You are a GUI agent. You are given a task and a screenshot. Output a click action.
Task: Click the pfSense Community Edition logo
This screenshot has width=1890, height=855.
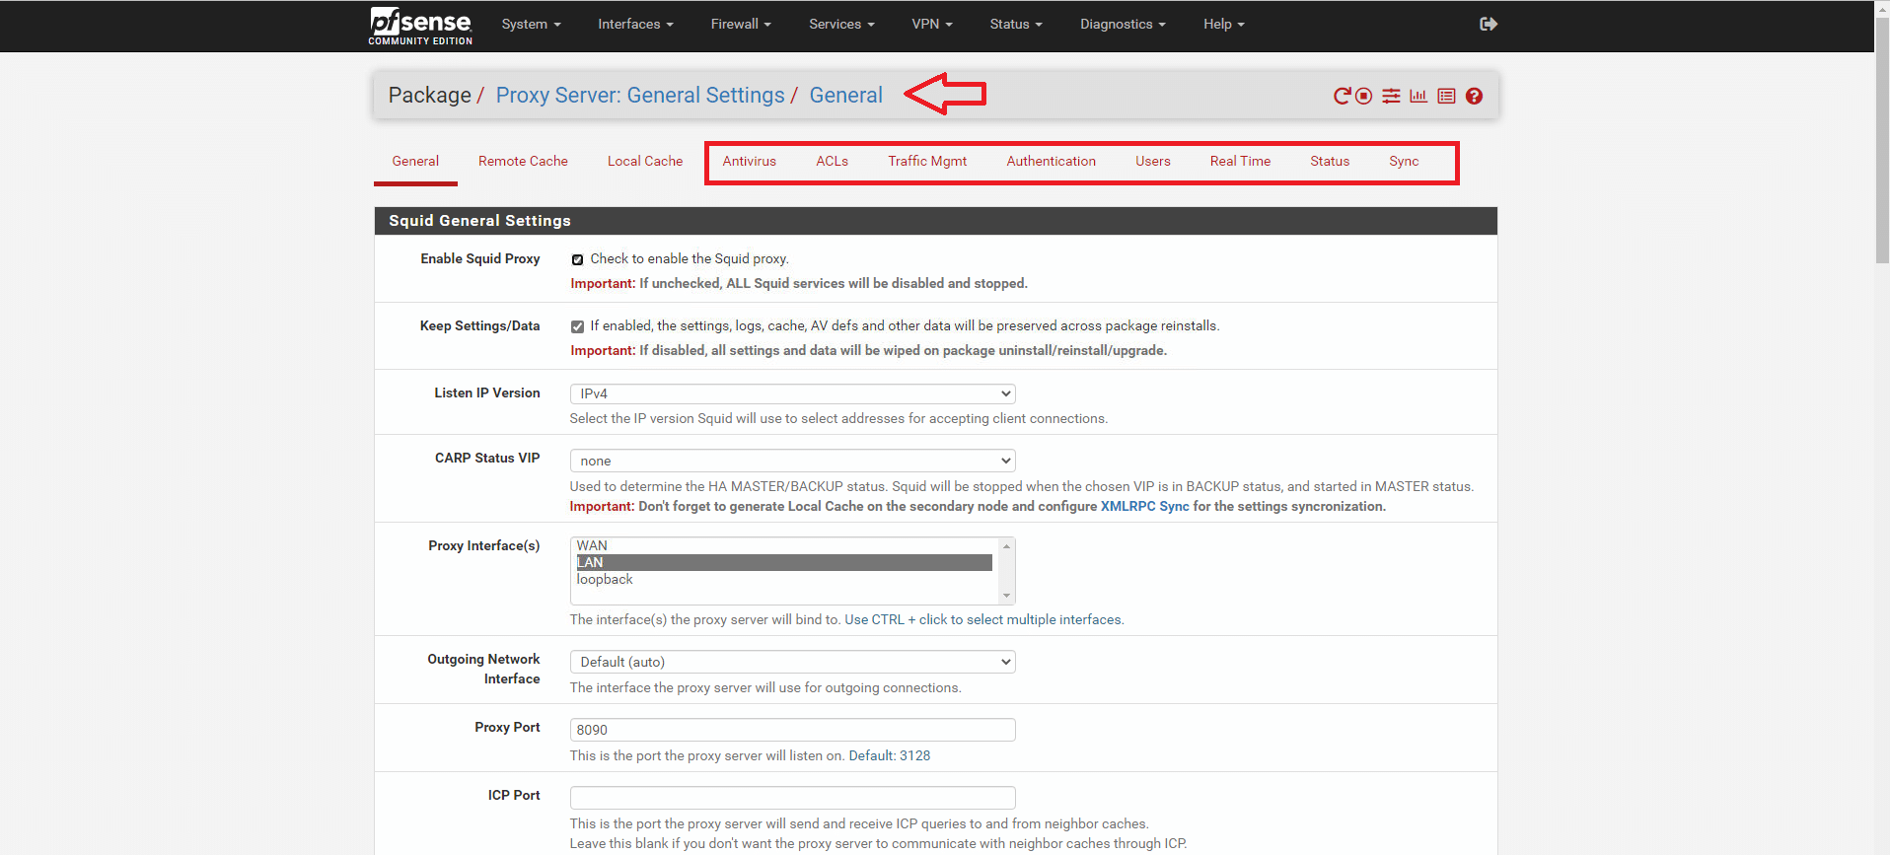click(420, 26)
